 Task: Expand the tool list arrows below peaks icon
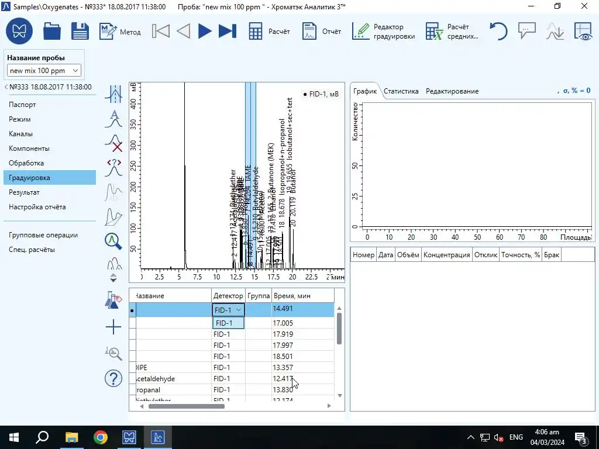(x=113, y=278)
